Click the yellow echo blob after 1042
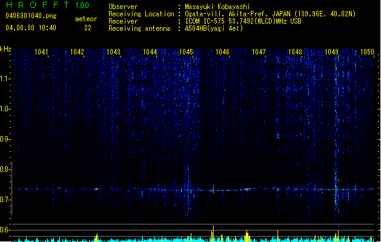 96,189
